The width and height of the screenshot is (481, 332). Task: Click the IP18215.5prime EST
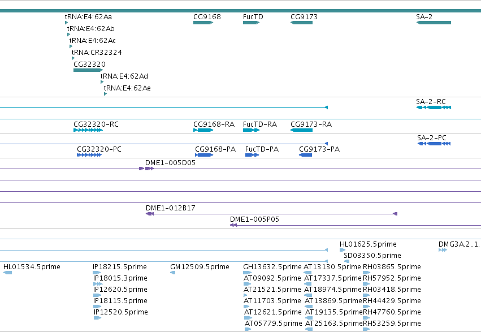click(97, 273)
